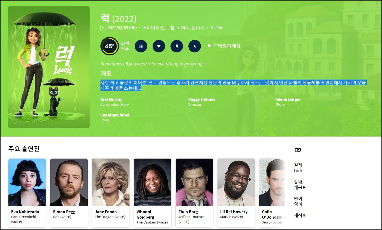The width and height of the screenshot is (382, 230).
Task: Mark the movie as favorite with heart icon
Action: click(x=159, y=46)
